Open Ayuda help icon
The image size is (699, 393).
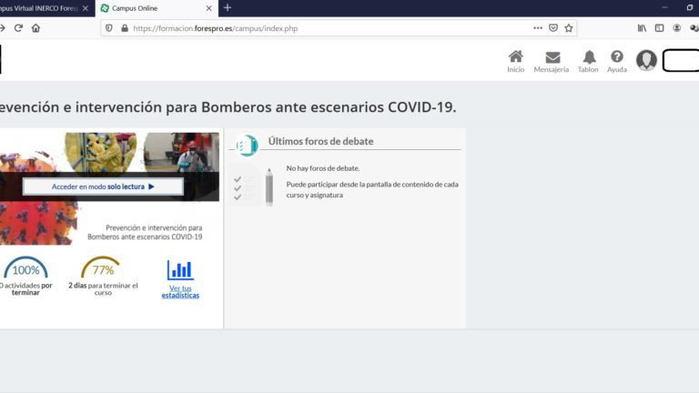click(x=617, y=61)
